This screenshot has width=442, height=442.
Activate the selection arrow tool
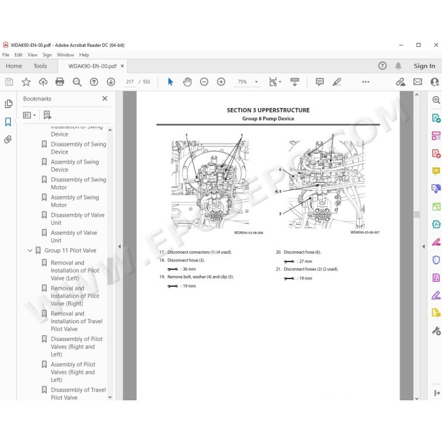tap(170, 82)
